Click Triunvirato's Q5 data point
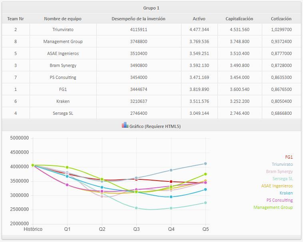The width and height of the screenshot is (303, 242). coord(205,163)
